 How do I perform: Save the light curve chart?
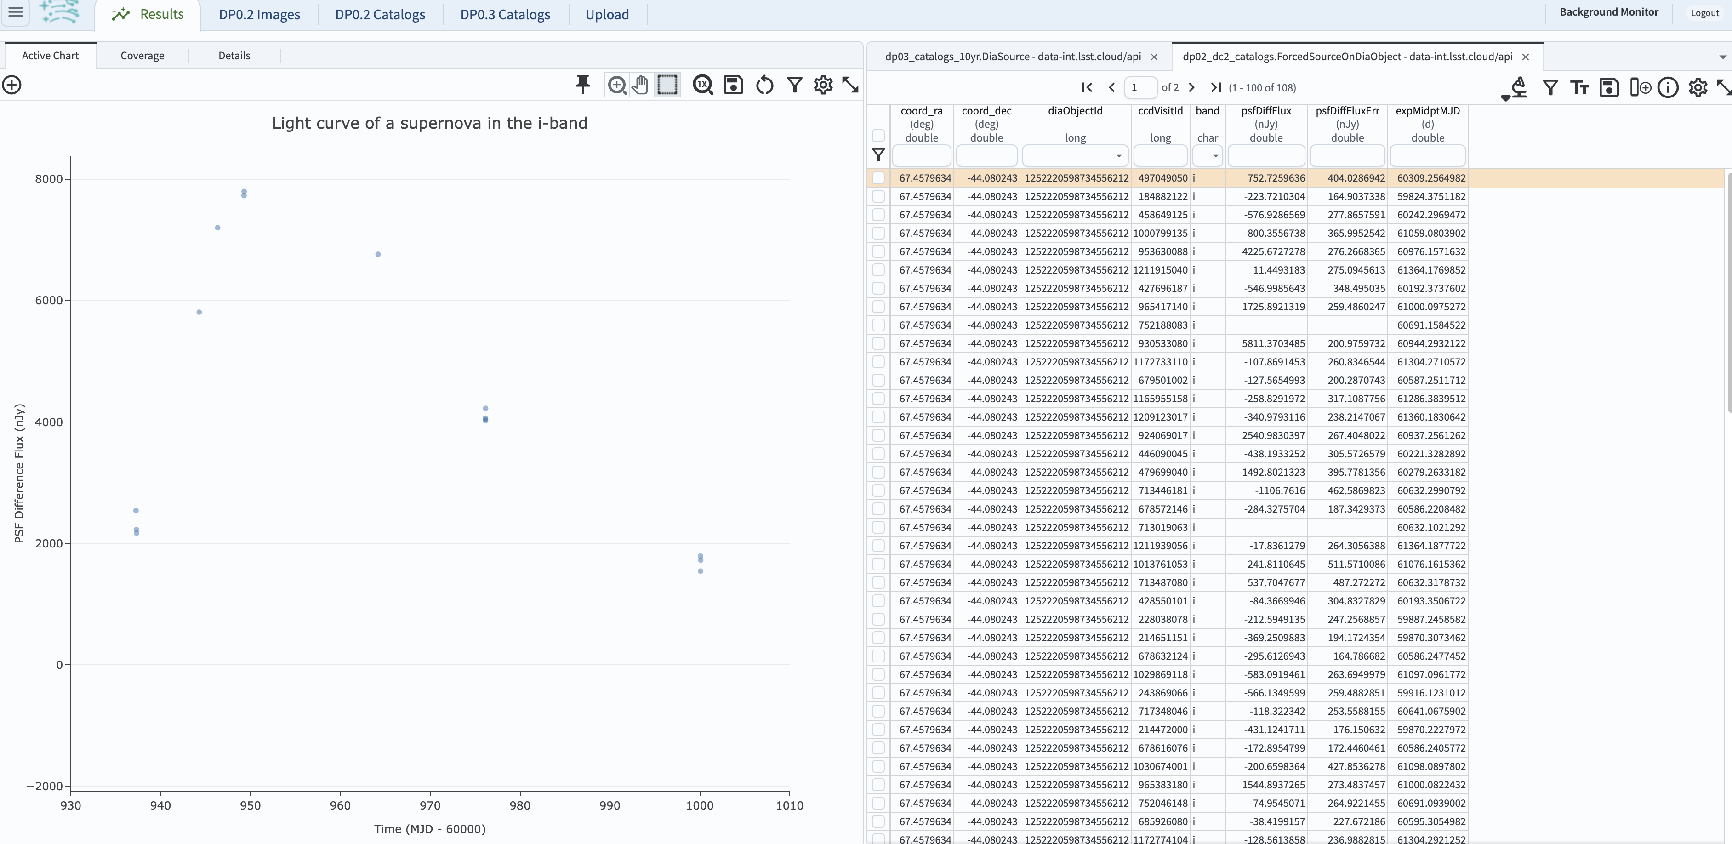pyautogui.click(x=733, y=85)
